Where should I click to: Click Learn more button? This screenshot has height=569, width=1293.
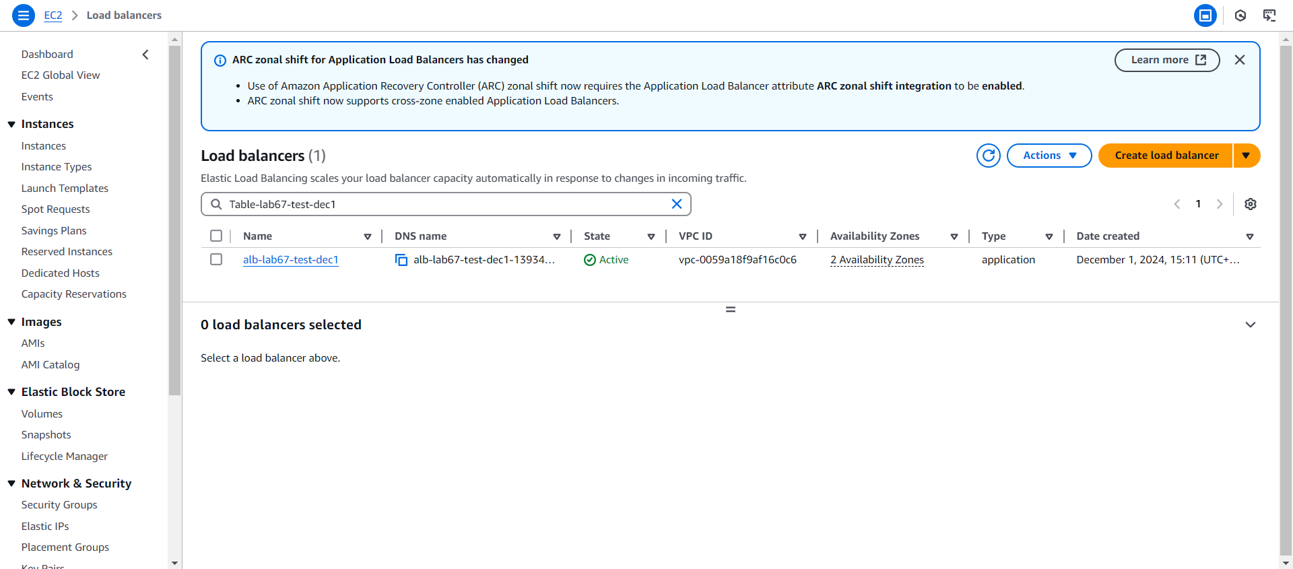(x=1167, y=60)
